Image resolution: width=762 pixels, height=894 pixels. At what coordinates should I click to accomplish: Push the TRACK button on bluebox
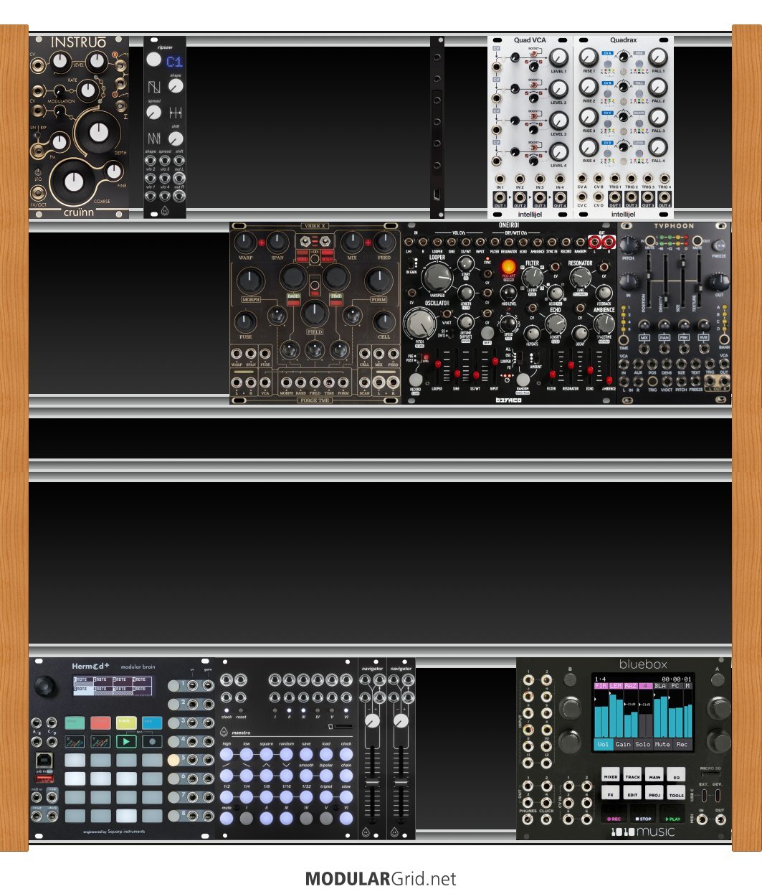633,776
